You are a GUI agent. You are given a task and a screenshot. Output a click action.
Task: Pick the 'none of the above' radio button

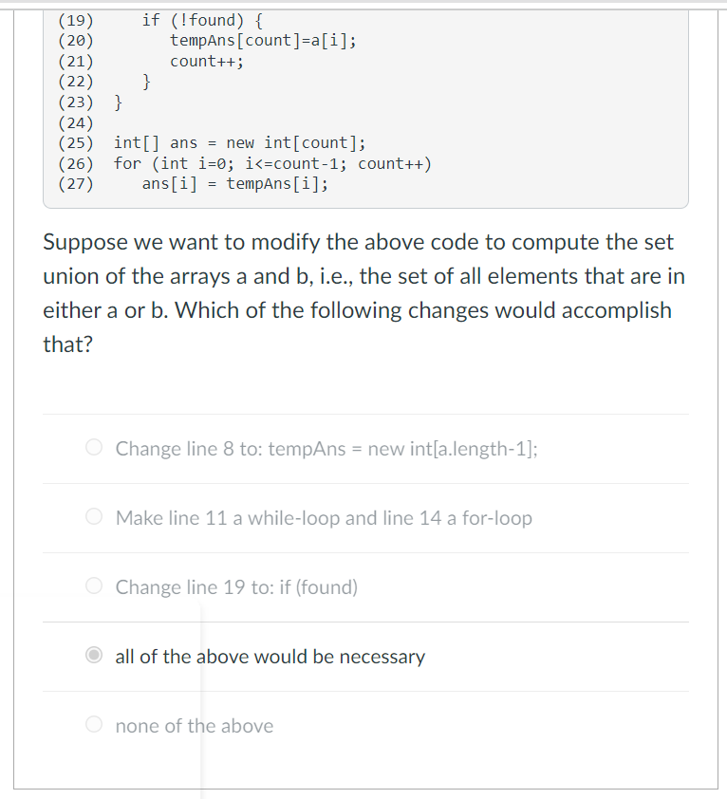click(94, 724)
